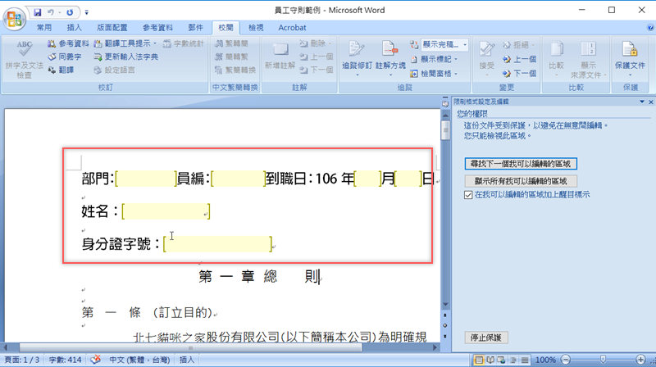Click 拒絕 change button
The height and width of the screenshot is (367, 656).
point(518,45)
